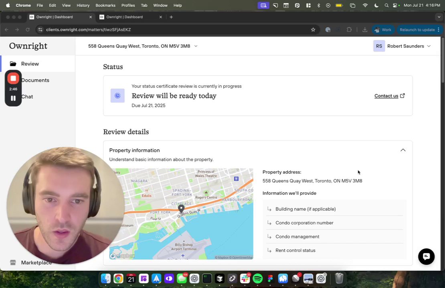Open menu bar date and time
Screen dimensions: 445x288
422,5
